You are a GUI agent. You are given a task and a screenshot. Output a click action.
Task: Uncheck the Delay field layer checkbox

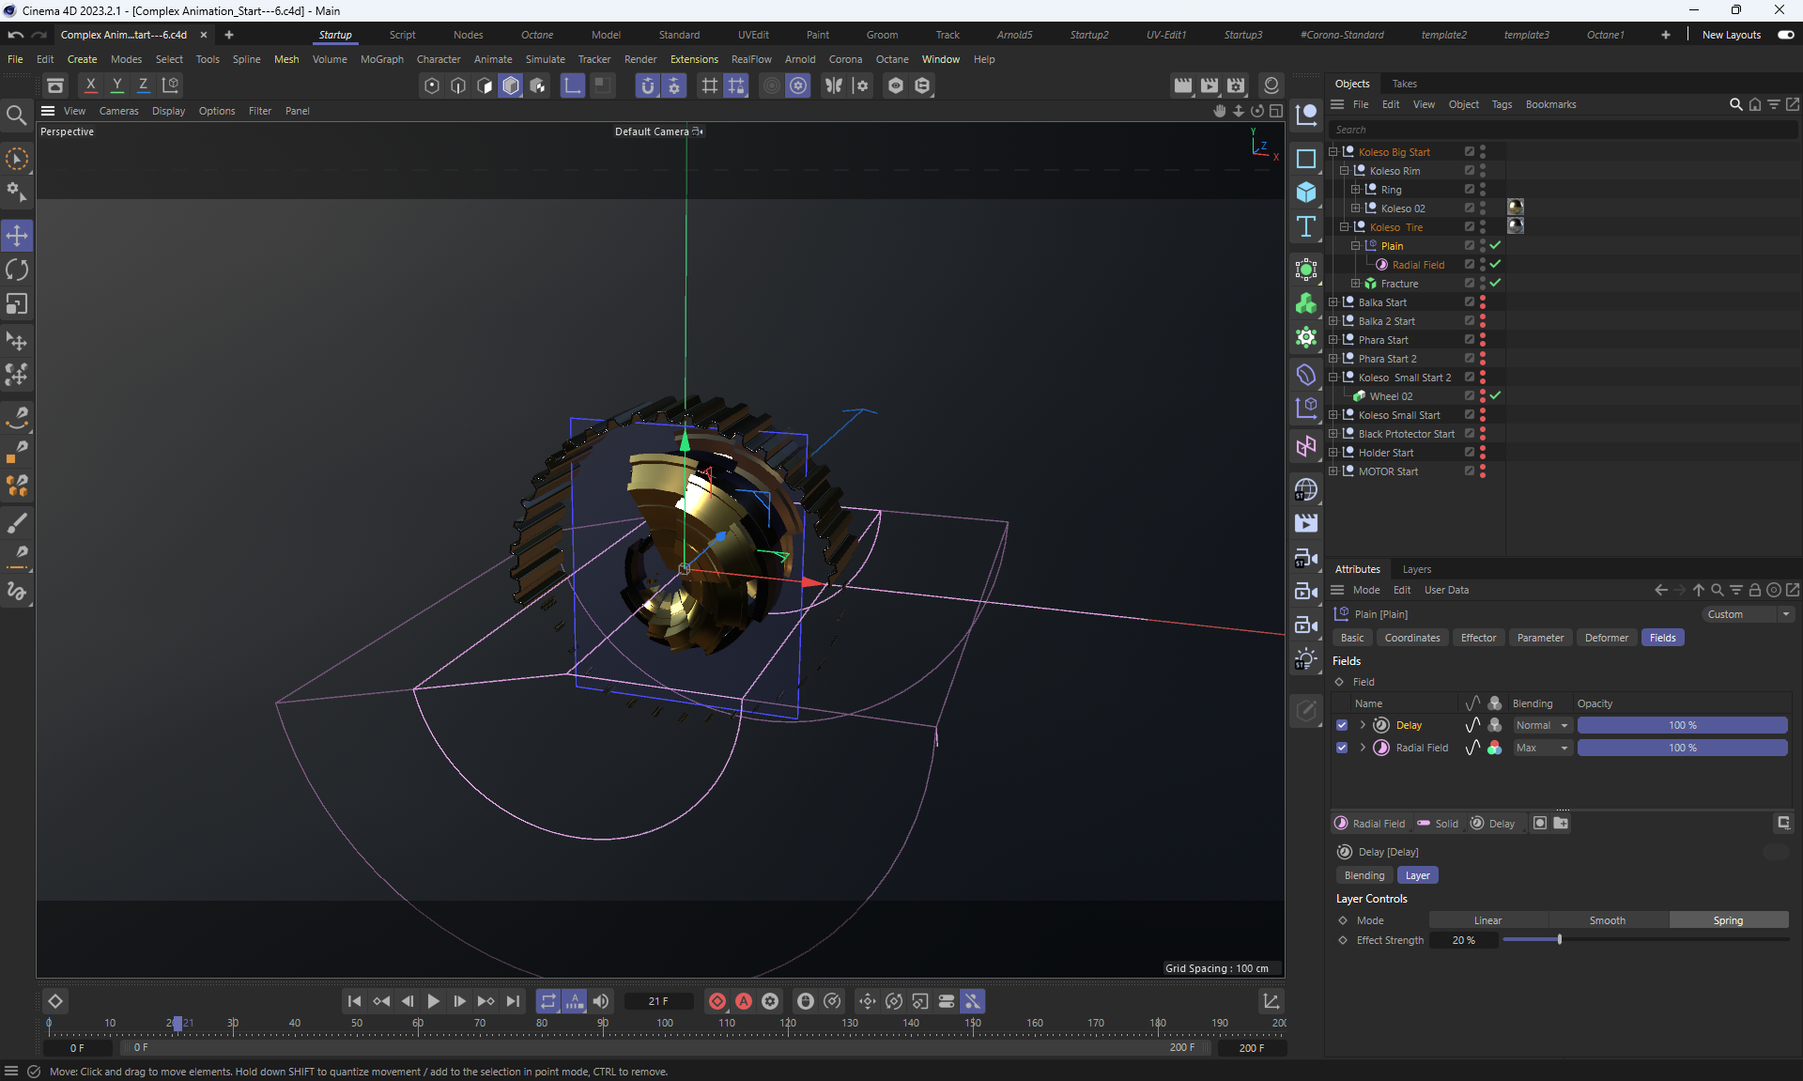[1342, 725]
